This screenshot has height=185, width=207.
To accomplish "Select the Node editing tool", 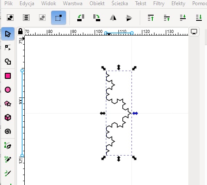I will pyautogui.click(x=8, y=48).
